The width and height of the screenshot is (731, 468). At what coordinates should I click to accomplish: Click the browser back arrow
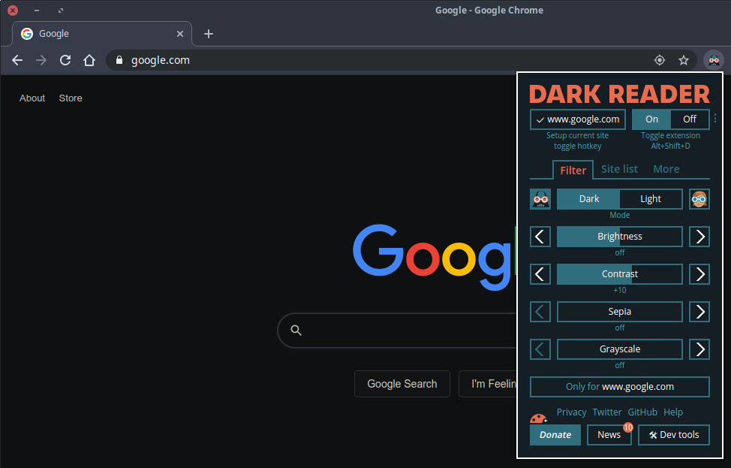17,60
